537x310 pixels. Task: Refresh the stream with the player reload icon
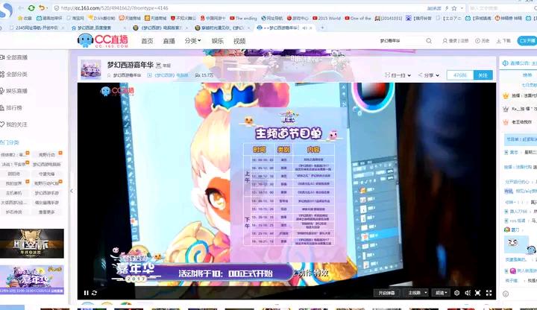(x=94, y=293)
